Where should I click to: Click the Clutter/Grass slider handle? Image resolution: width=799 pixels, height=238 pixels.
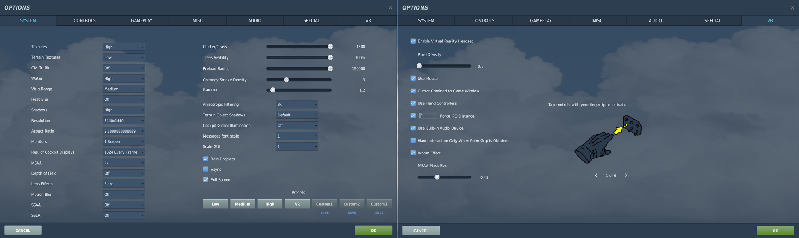330,47
